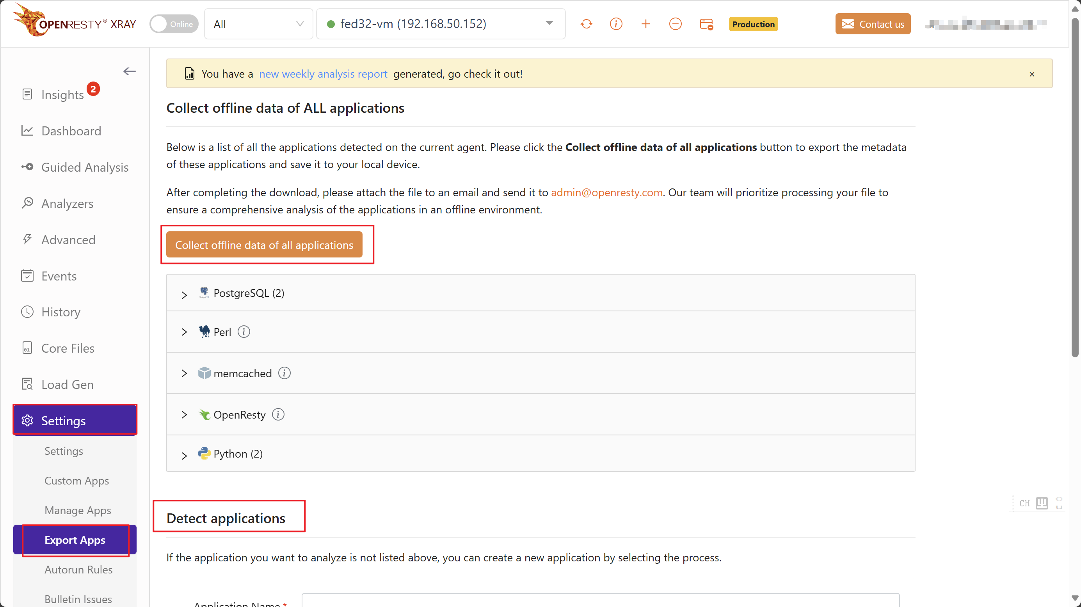1081x607 pixels.
Task: Select Export Apps under Settings
Action: coord(75,540)
